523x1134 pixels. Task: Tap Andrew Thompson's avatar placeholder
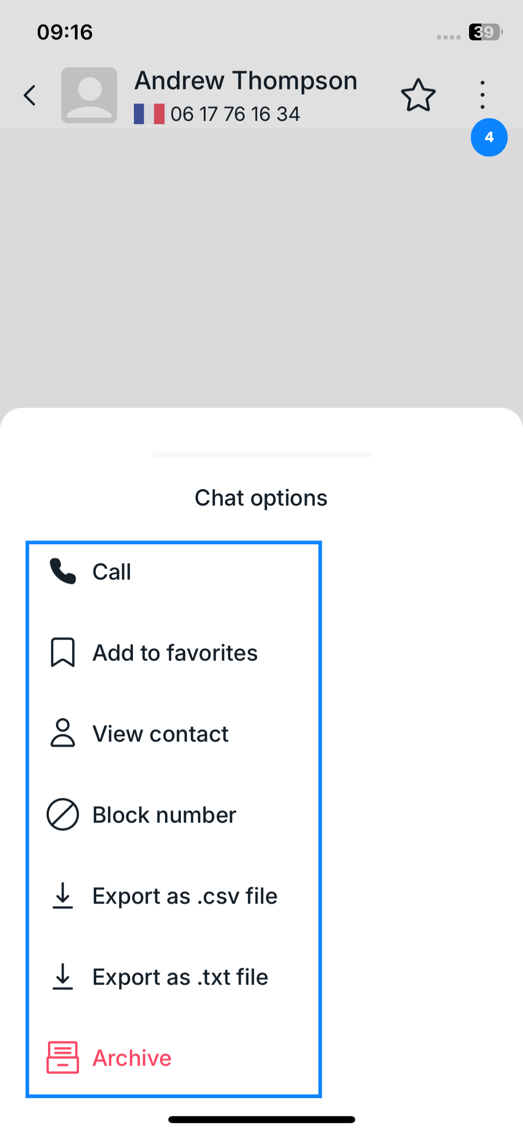click(x=89, y=95)
